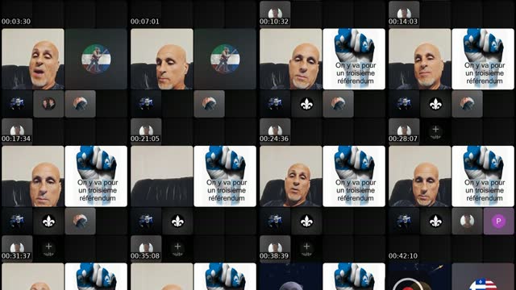The height and width of the screenshot is (290, 516).
Task: Click the round flag-soldier avatar in the 00:03:30 frame
Action: 96,59
